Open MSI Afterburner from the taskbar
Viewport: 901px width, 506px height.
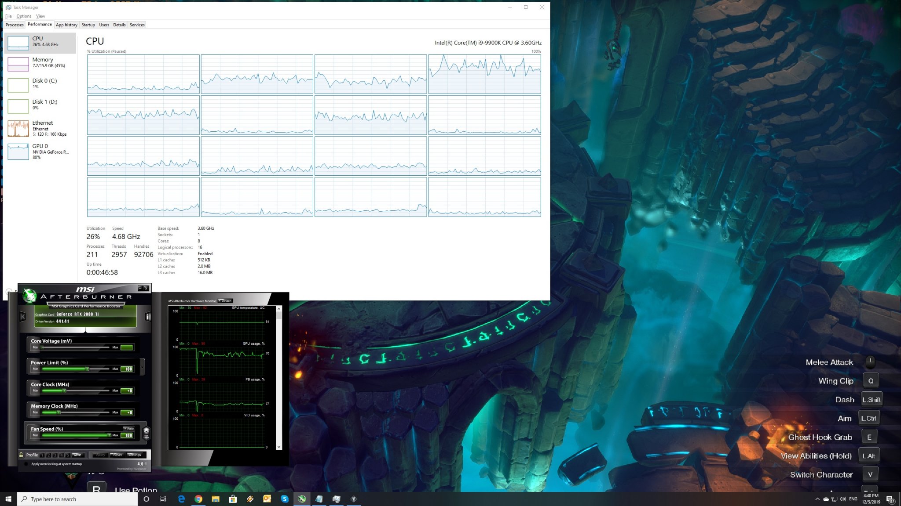coord(302,499)
